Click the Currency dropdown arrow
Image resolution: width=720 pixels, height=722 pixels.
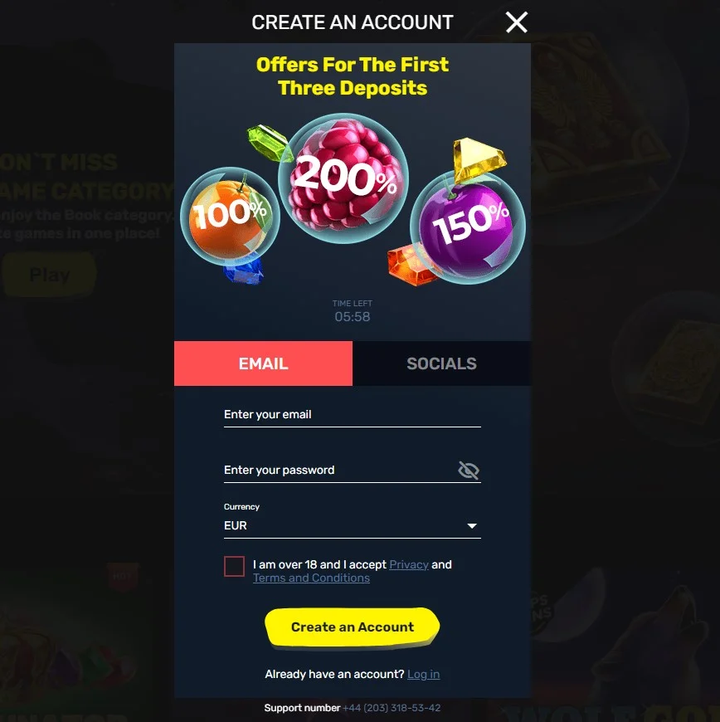(x=472, y=526)
